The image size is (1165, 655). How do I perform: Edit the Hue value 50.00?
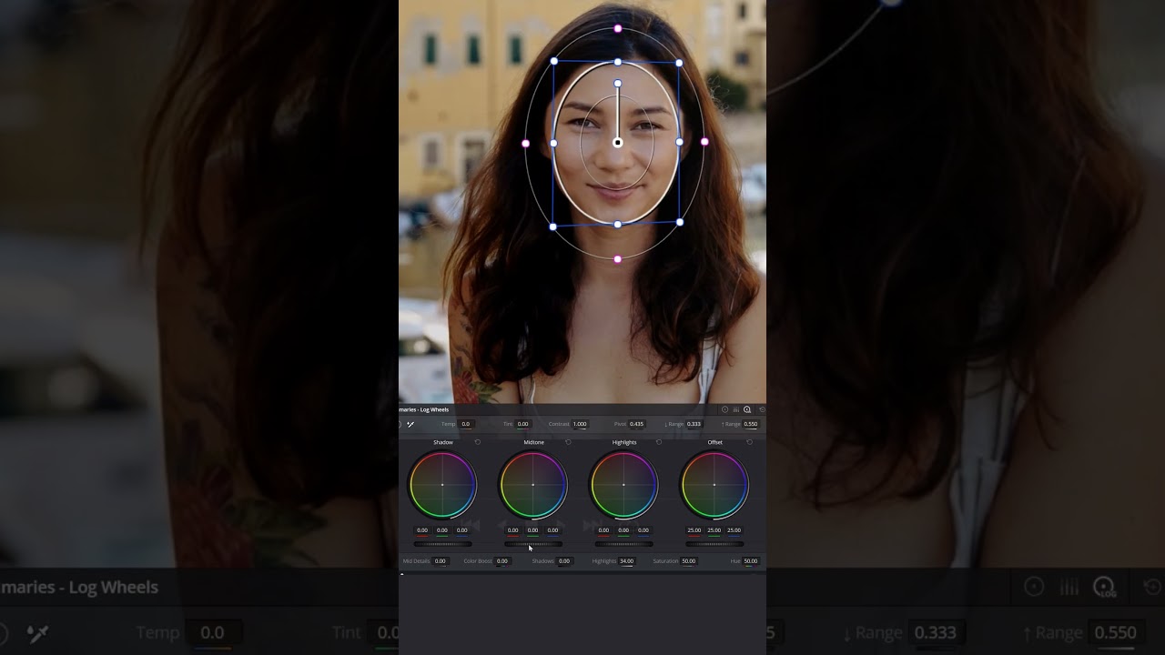tap(750, 561)
